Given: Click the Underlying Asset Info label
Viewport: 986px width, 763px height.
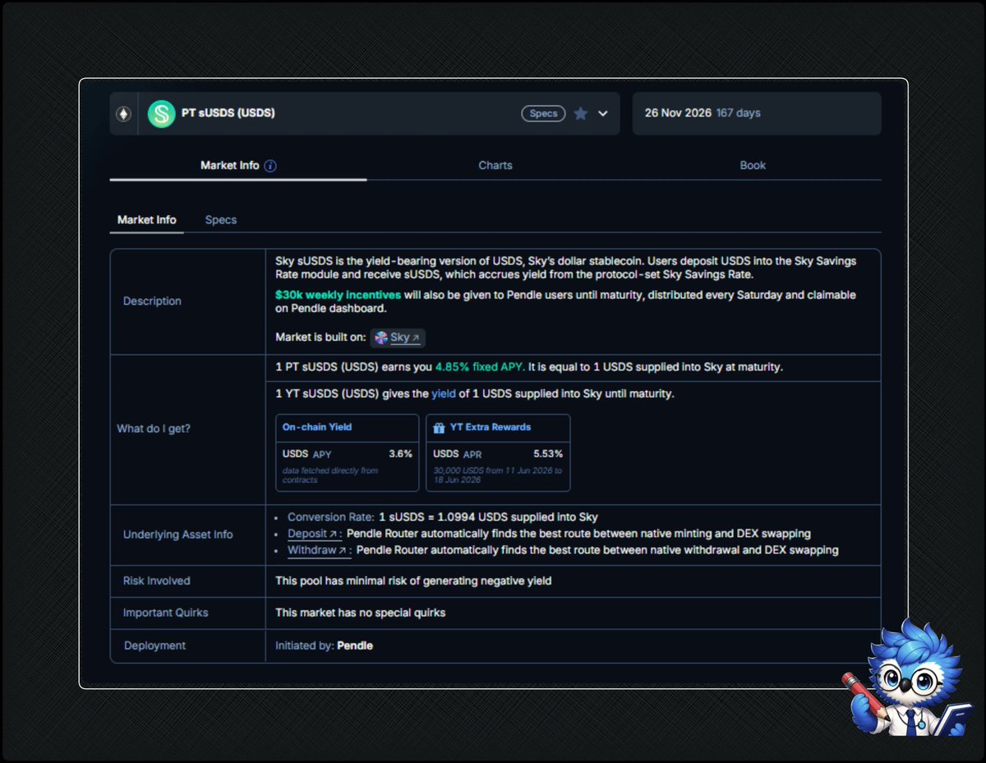Looking at the screenshot, I should tap(178, 535).
